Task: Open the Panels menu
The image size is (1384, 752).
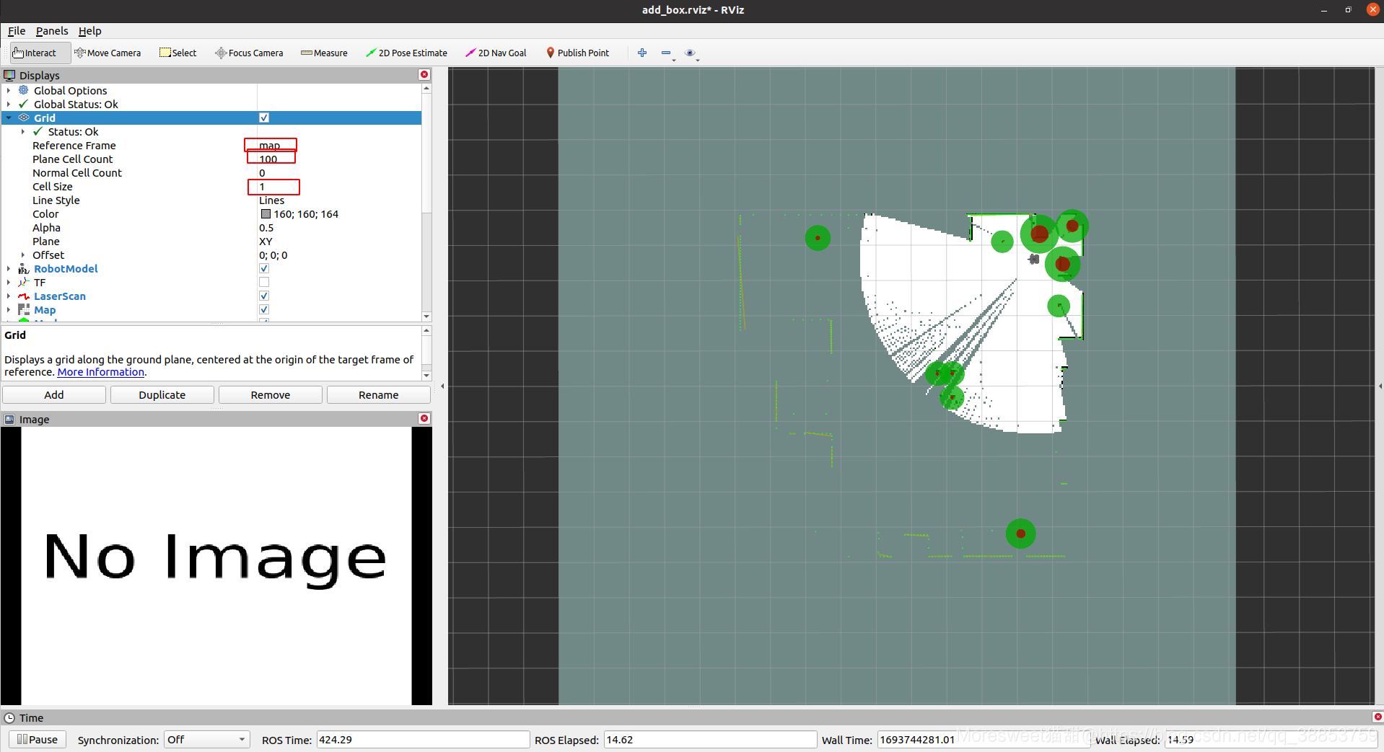Action: click(51, 31)
